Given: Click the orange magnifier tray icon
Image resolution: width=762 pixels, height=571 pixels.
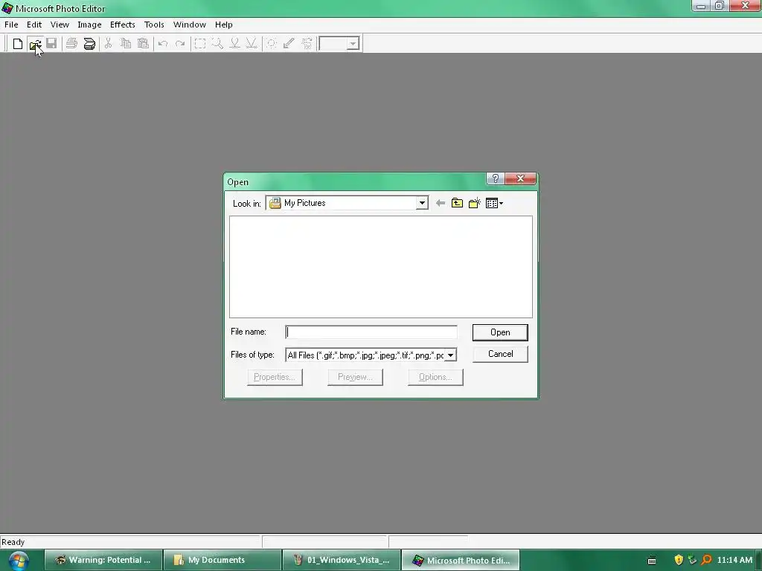Looking at the screenshot, I should pyautogui.click(x=706, y=560).
